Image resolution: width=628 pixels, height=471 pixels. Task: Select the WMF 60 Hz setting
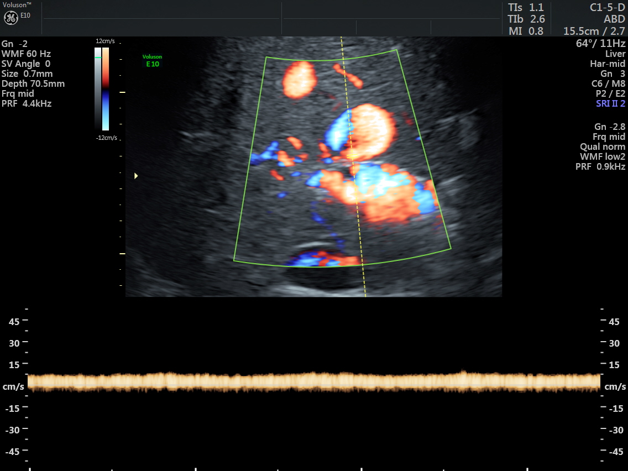tap(26, 54)
